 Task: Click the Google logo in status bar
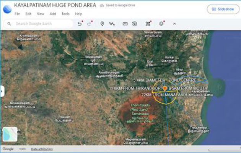pyautogui.click(x=8, y=149)
